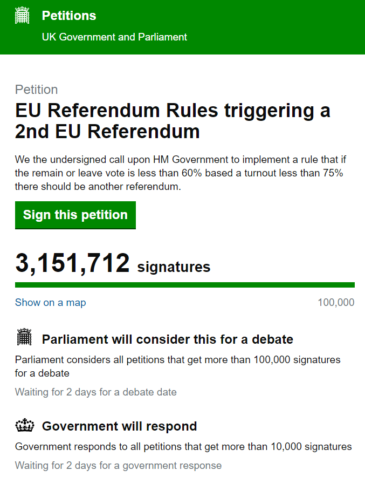This screenshot has width=365, height=484.
Task: Open the Show on a map link
Action: click(50, 302)
